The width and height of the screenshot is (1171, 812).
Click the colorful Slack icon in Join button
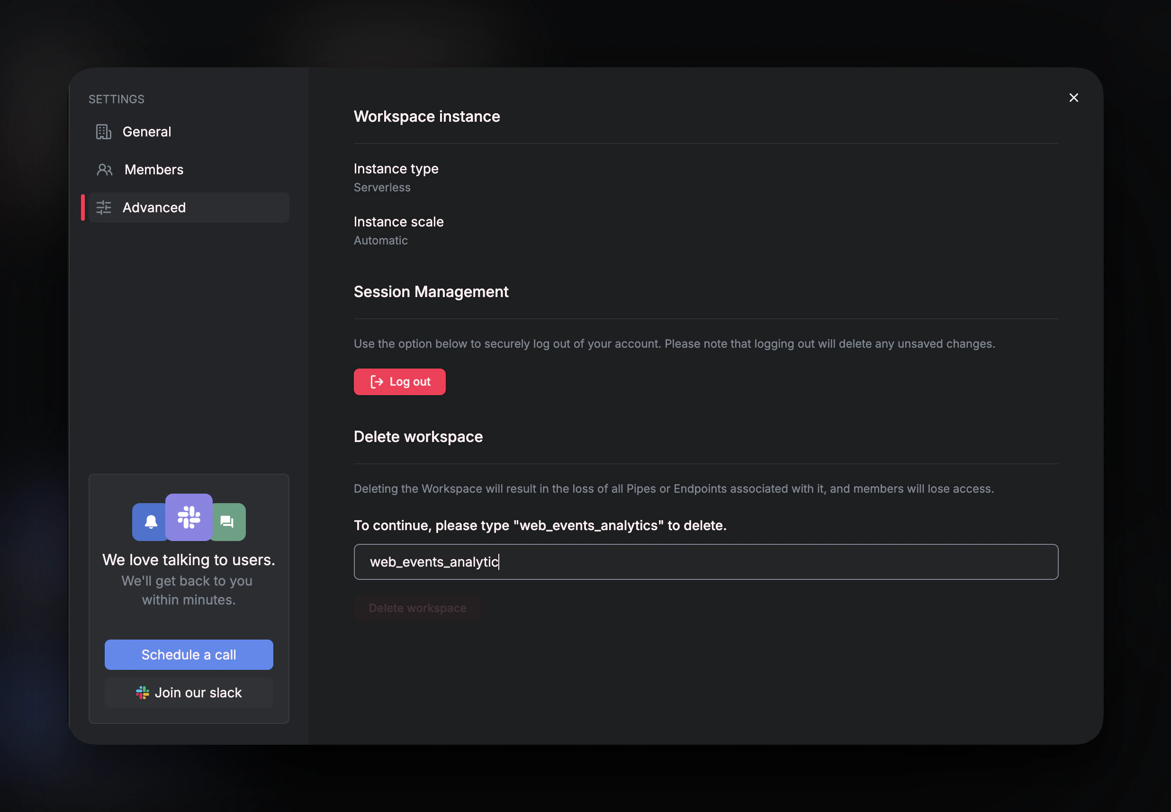[x=143, y=693]
